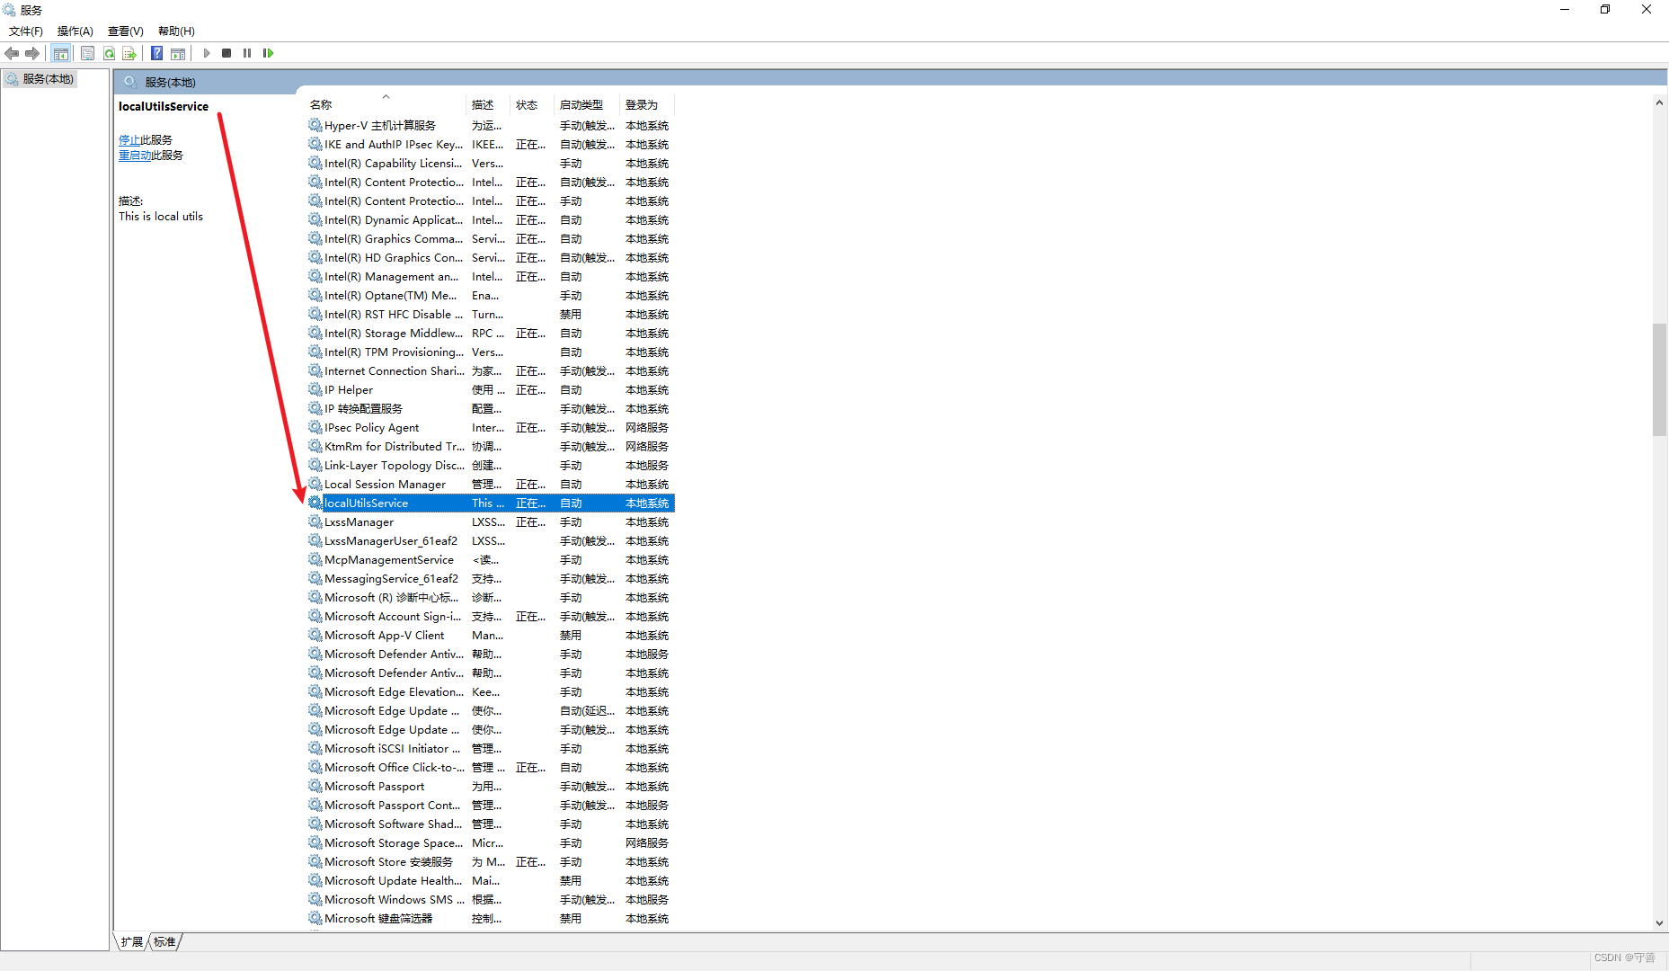Select the MessagingService_61eaf2 row
This screenshot has height=971, width=1669.
[490, 579]
